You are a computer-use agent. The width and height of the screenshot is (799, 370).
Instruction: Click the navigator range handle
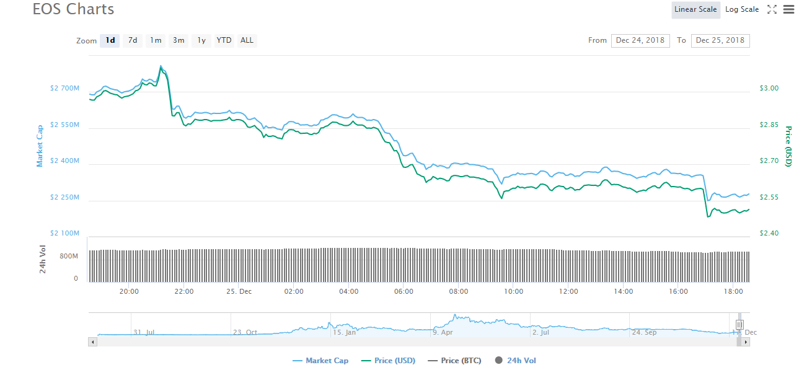(739, 324)
